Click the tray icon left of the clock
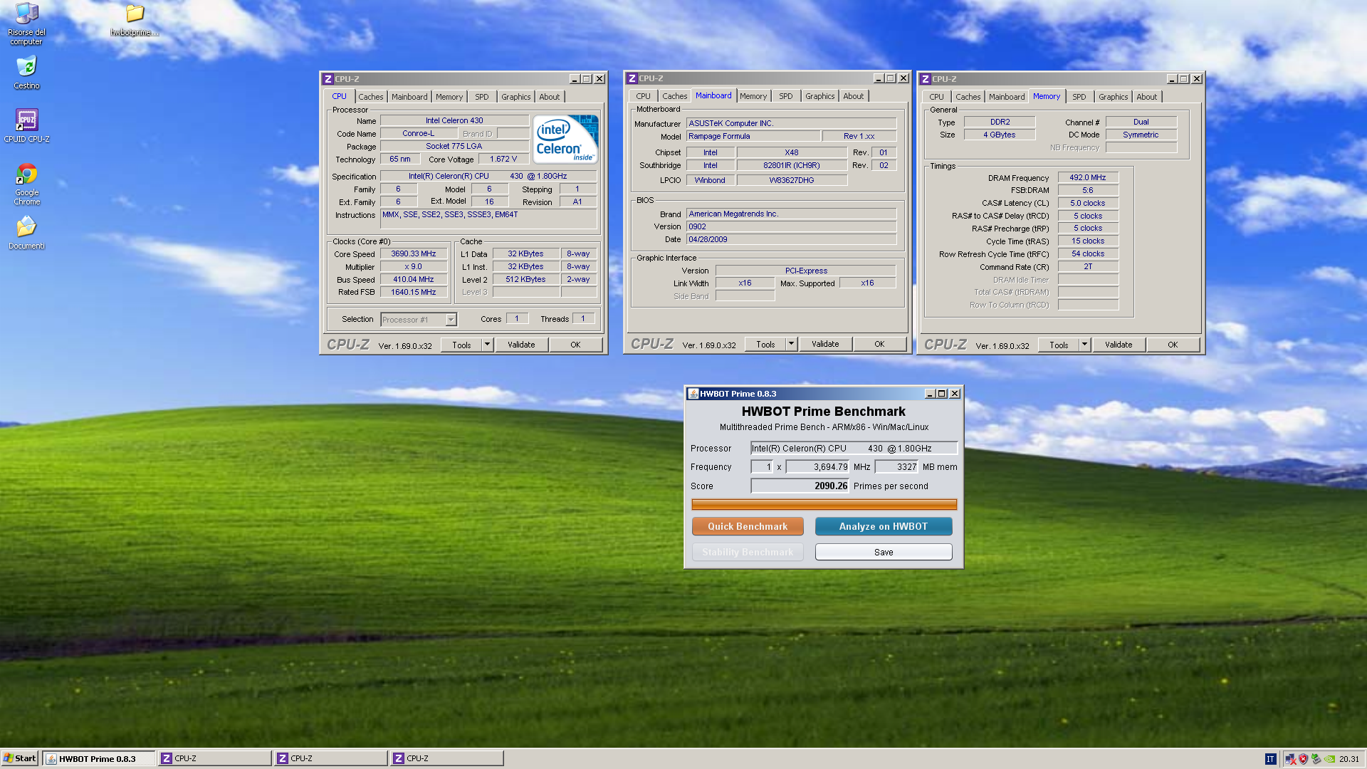 point(1329,759)
